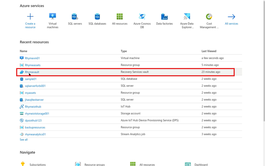Screen dimensions: 265x166
Task: Click the Rhymeassets resource group icon
Action: click(22, 65)
